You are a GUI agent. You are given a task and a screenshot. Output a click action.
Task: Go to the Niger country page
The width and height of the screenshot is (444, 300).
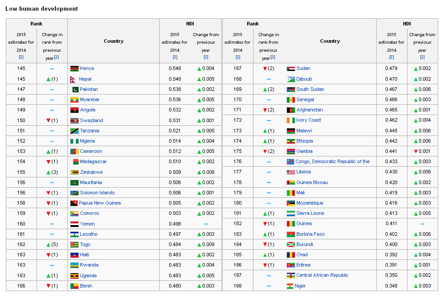[300, 286]
